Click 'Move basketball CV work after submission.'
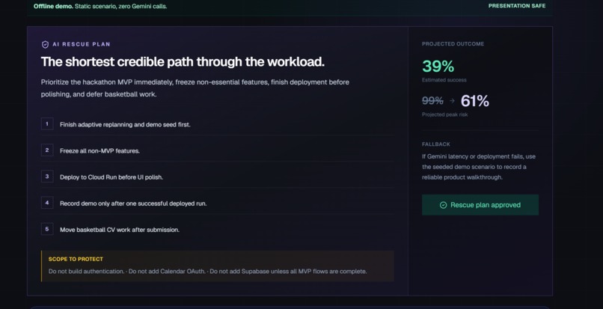This screenshot has width=603, height=309. (x=120, y=230)
